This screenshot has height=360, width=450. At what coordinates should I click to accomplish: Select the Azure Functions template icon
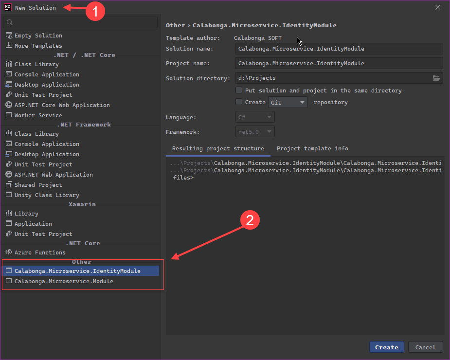[9, 252]
